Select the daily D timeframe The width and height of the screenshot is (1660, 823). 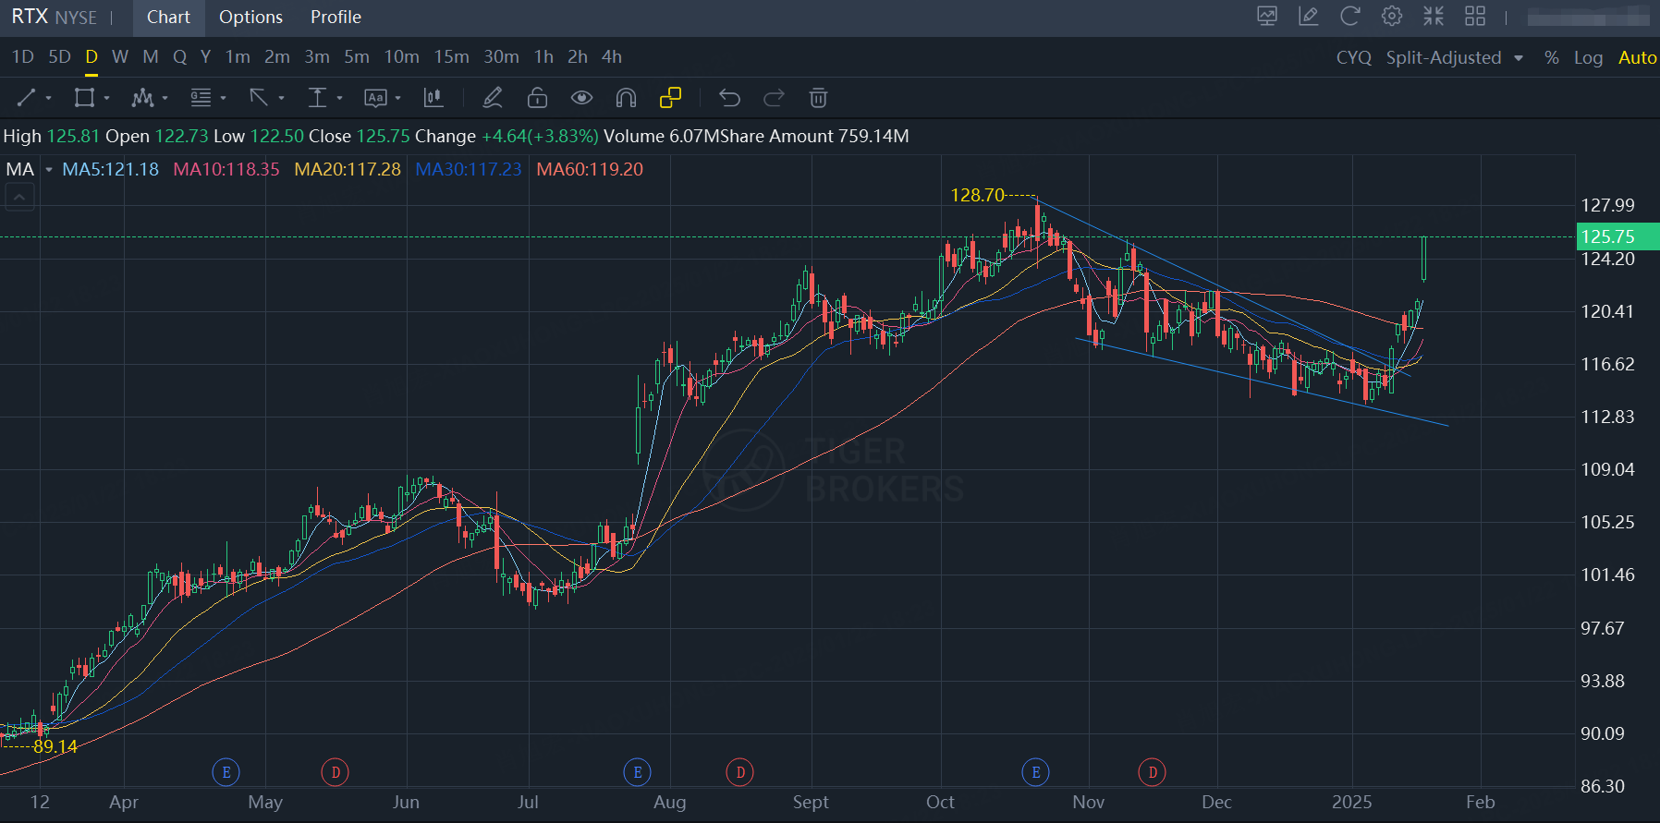[92, 57]
